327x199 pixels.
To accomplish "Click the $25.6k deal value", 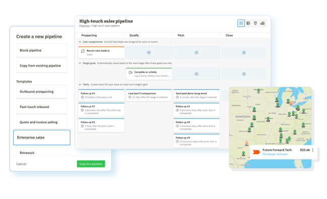I will click(305, 150).
